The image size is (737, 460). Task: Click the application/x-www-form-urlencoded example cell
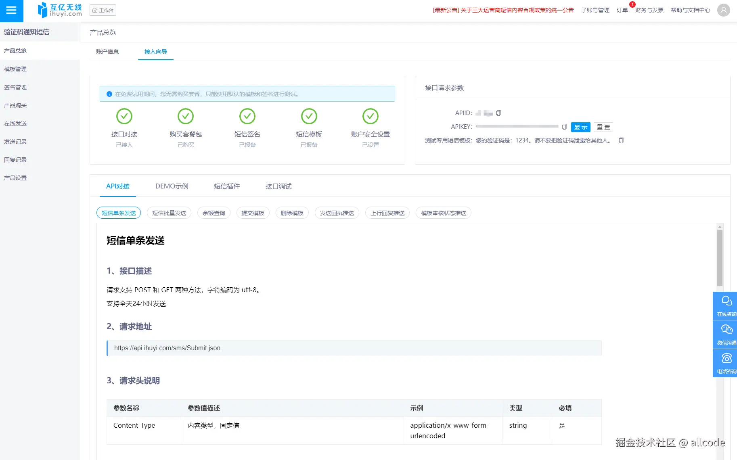453,431
